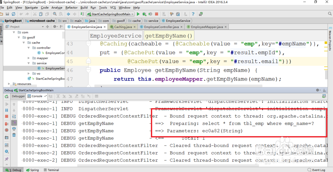Open Maven Projects side panel
Viewport: 333px width, 172px height.
pos(330,39)
